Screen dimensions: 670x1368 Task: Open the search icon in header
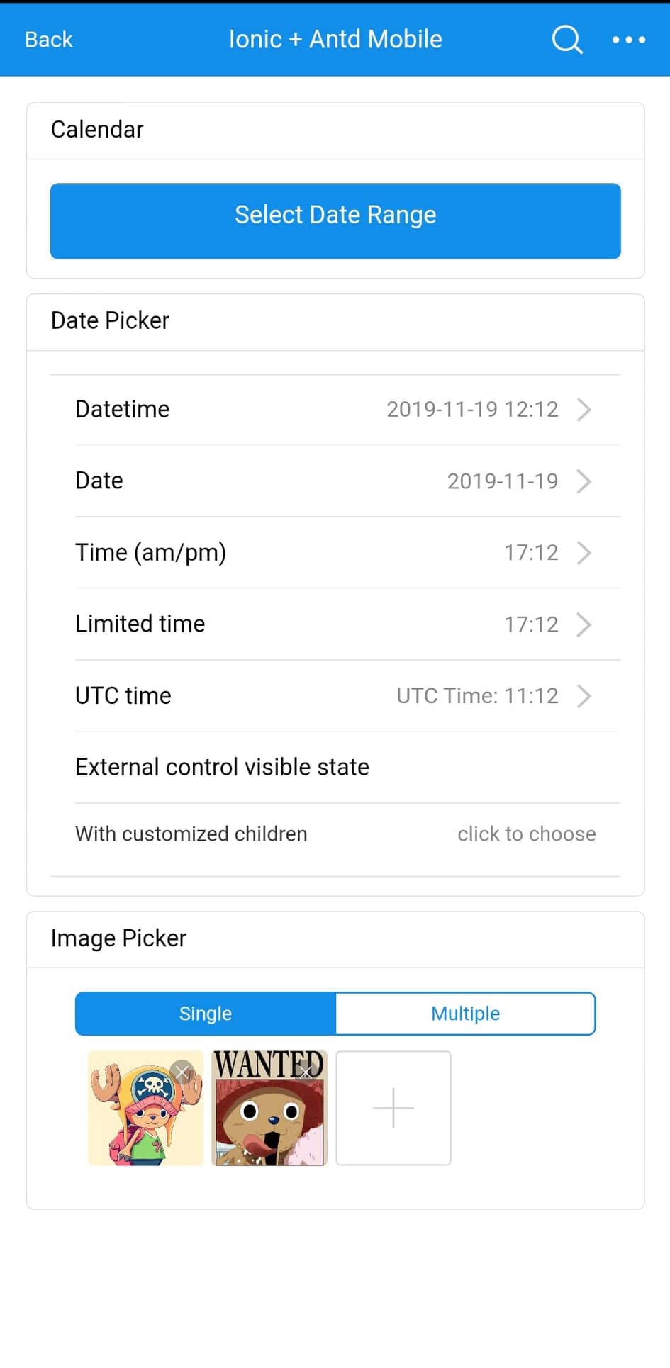click(567, 40)
